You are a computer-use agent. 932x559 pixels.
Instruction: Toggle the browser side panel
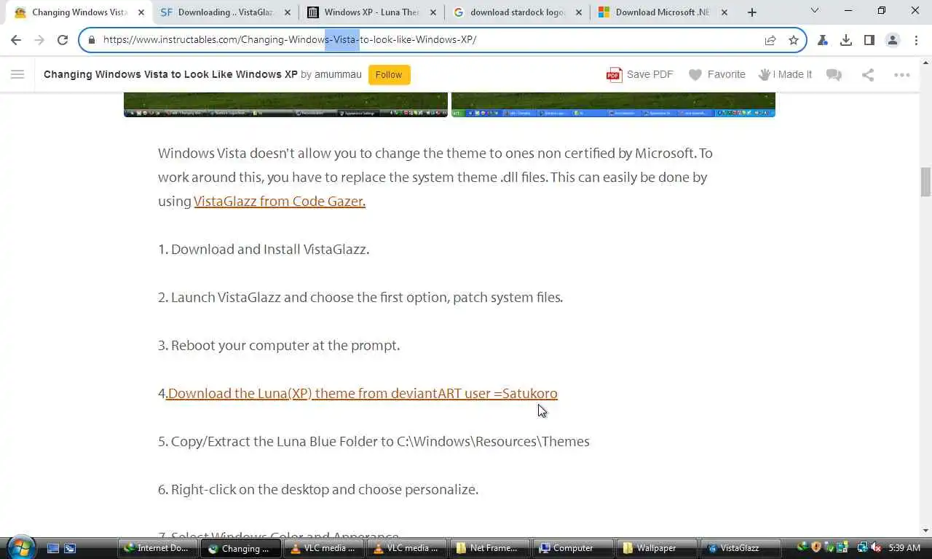[x=869, y=40]
